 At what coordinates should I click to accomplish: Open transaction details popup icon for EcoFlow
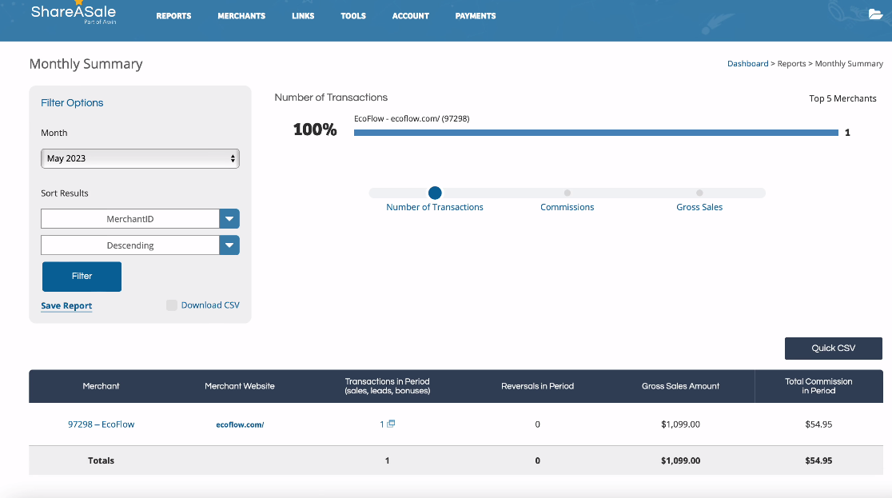(x=391, y=424)
